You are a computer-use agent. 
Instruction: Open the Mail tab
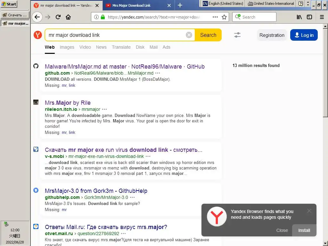coord(153,47)
